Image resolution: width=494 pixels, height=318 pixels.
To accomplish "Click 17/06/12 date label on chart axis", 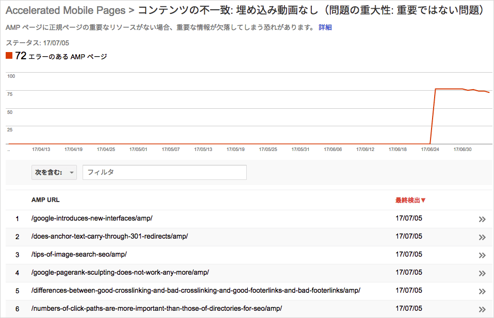I will (365, 149).
